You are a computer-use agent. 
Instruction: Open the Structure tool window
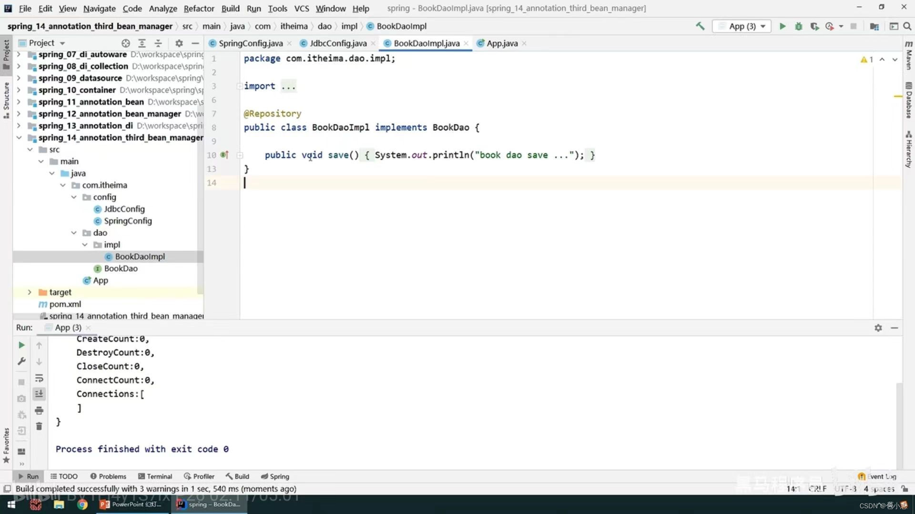coord(6,100)
